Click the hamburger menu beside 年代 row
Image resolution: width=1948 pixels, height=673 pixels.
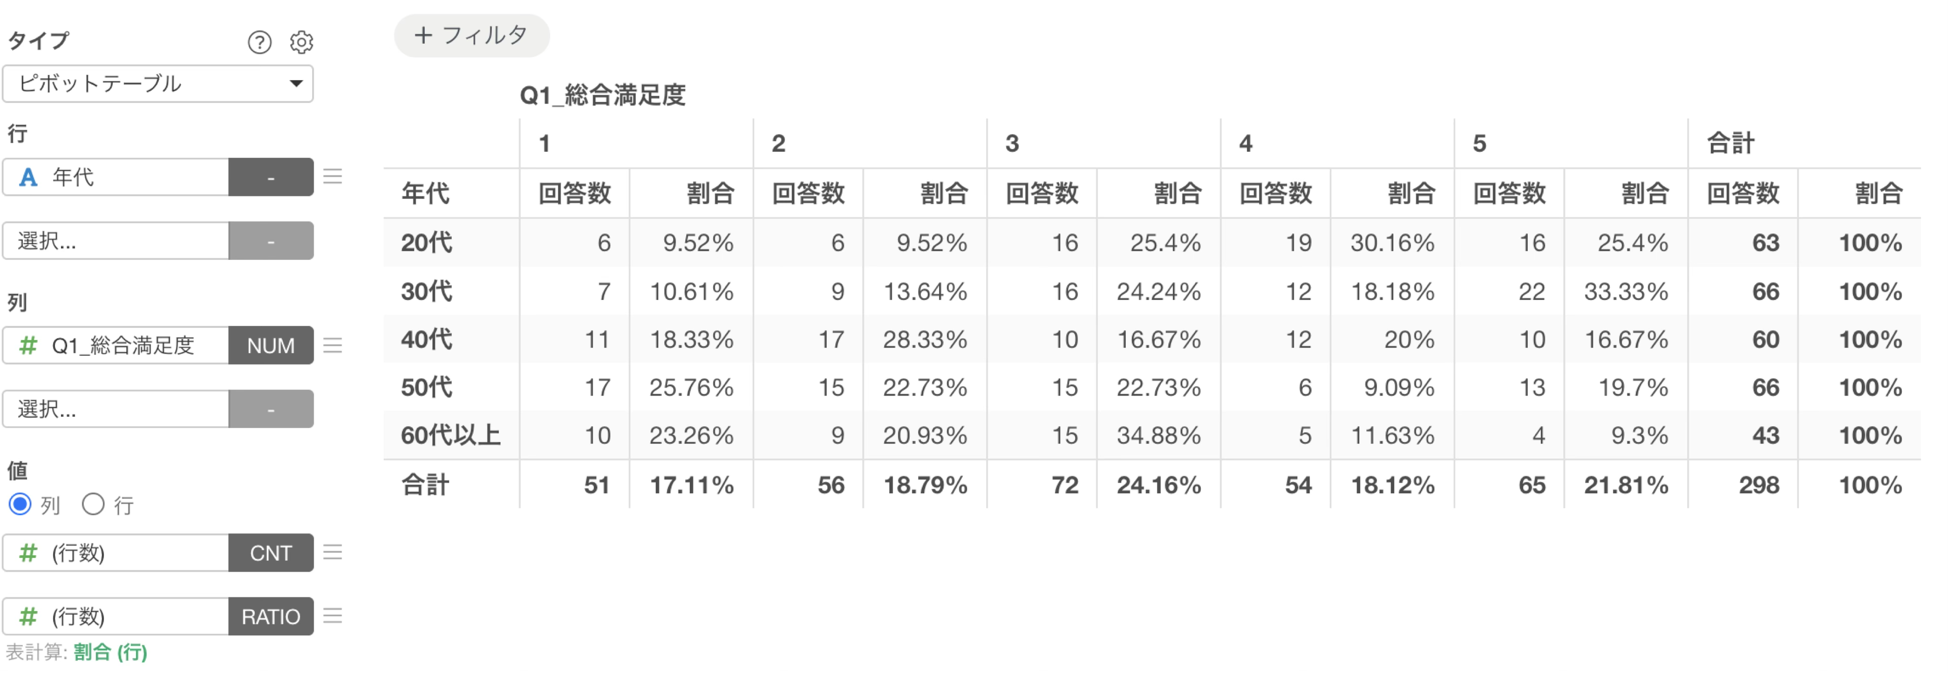click(333, 176)
